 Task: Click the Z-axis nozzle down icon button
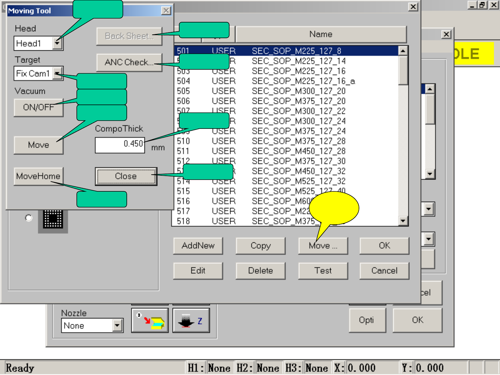pyautogui.click(x=191, y=320)
